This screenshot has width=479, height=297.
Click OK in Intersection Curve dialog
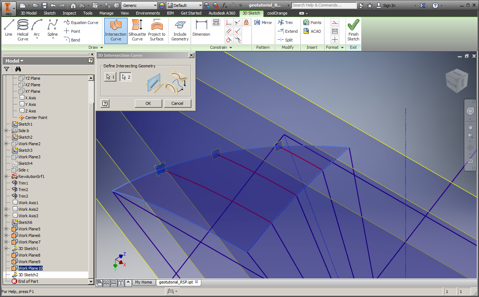pyautogui.click(x=148, y=103)
